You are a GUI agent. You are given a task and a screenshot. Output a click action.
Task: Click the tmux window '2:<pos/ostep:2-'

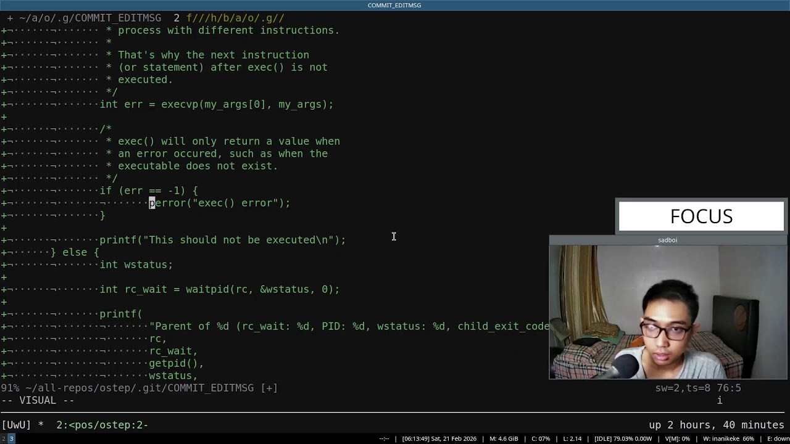click(102, 425)
